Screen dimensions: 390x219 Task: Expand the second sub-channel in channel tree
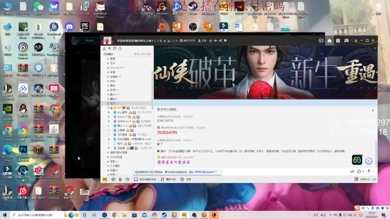108,63
